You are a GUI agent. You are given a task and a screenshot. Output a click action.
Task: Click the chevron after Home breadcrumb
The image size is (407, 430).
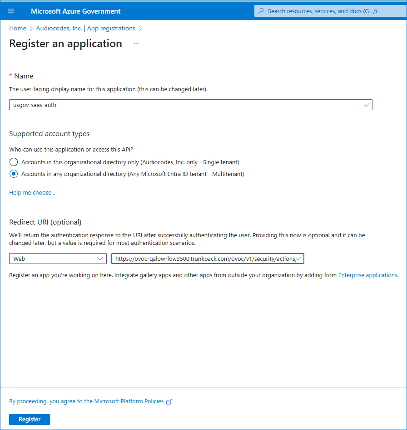[x=31, y=29]
